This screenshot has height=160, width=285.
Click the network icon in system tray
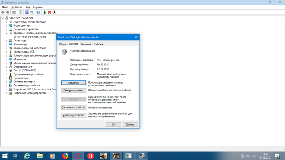[x=243, y=156]
